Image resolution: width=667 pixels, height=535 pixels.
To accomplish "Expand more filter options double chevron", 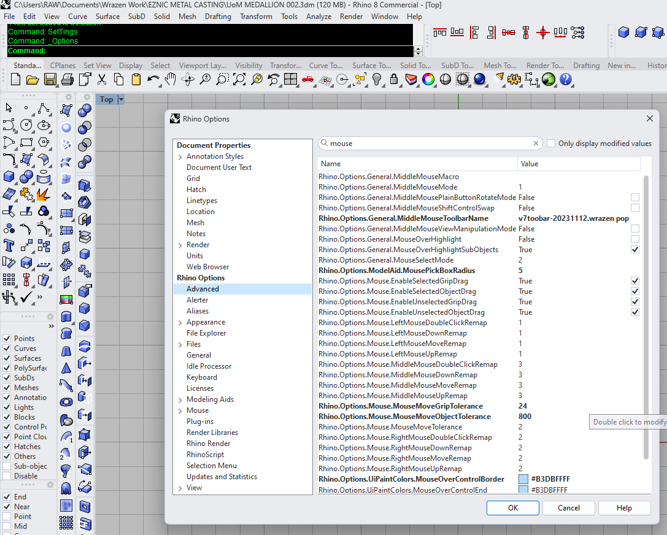I will tap(51, 326).
